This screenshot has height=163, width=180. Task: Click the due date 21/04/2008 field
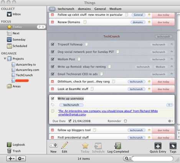click(x=82, y=121)
